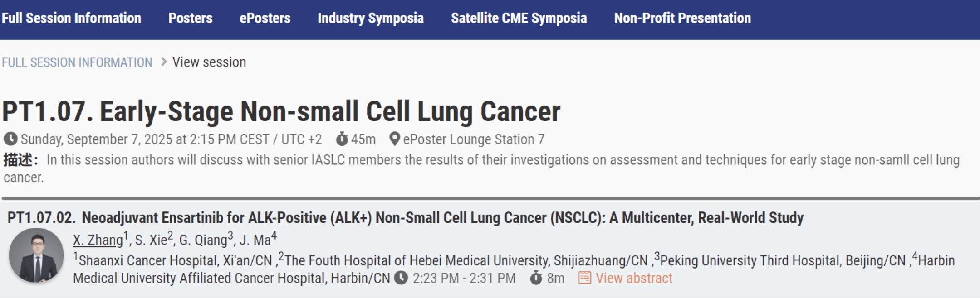Select the Non-Profit Presentation tab
980x298 pixels.
tap(682, 18)
